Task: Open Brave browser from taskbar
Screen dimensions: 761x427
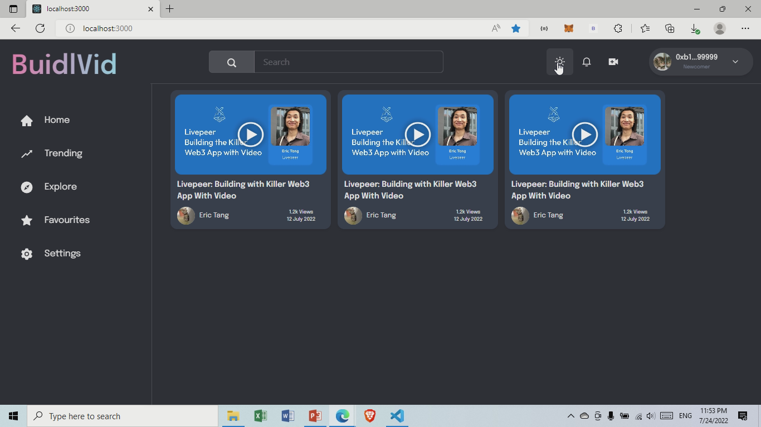Action: [x=370, y=416]
